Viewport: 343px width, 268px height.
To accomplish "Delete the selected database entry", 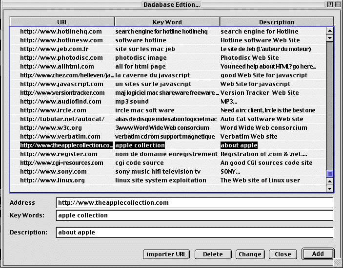I will pos(213,254).
